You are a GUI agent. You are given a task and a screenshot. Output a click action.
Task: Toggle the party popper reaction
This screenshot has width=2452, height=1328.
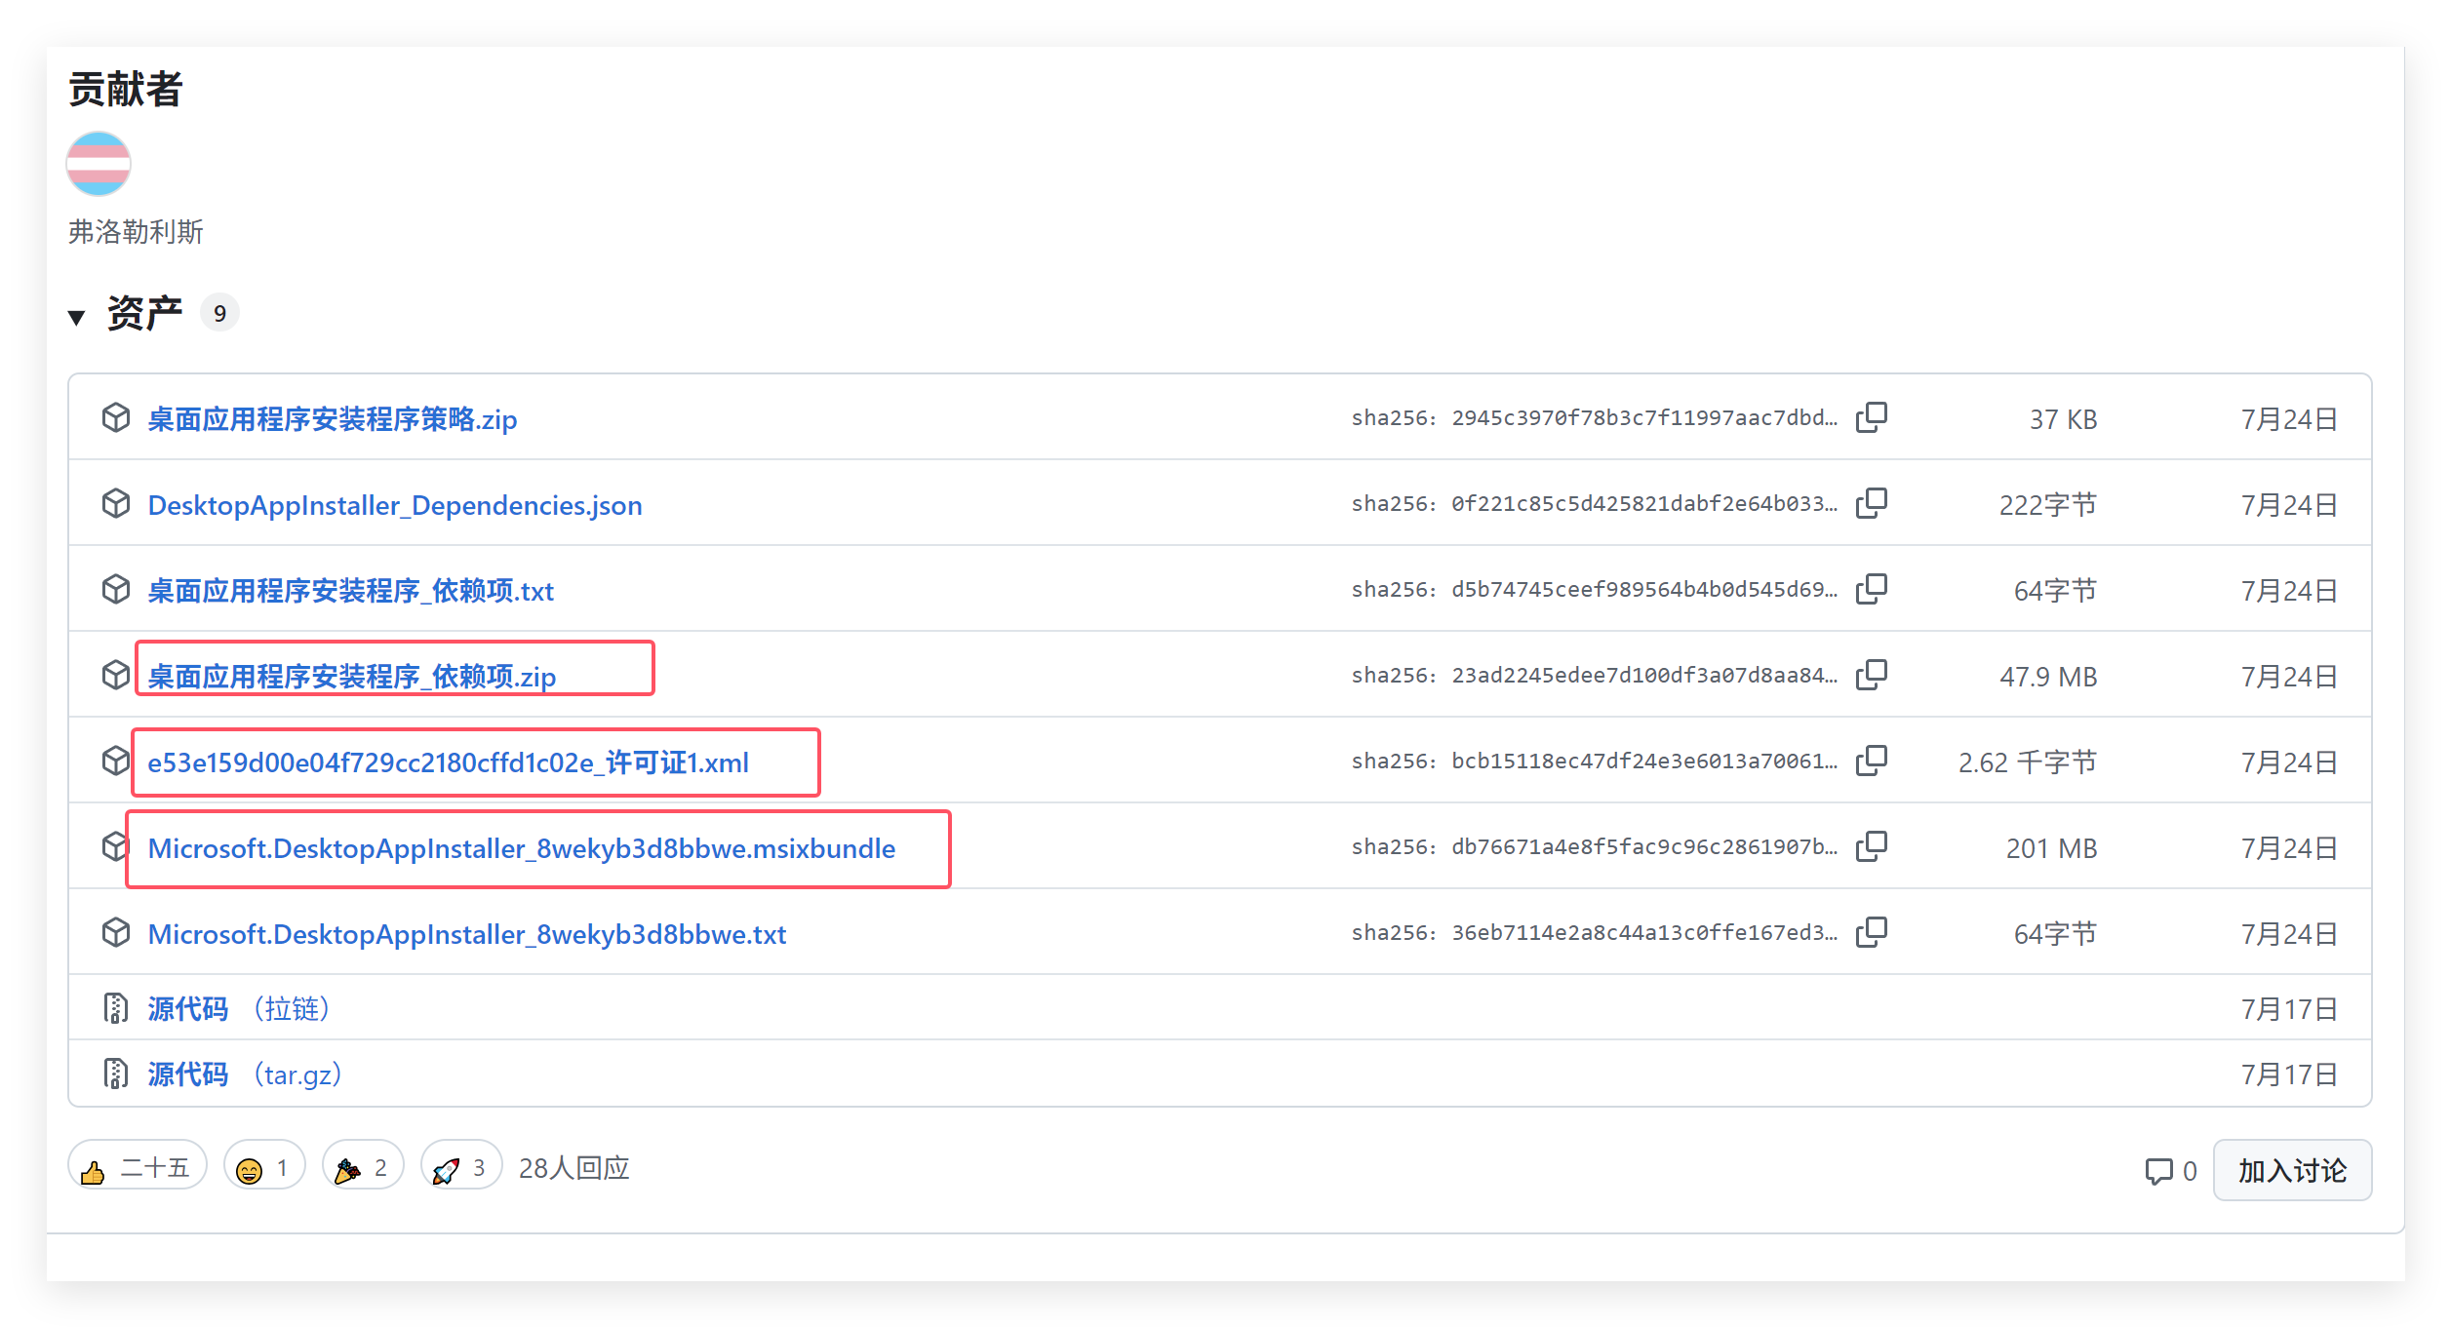[x=362, y=1167]
